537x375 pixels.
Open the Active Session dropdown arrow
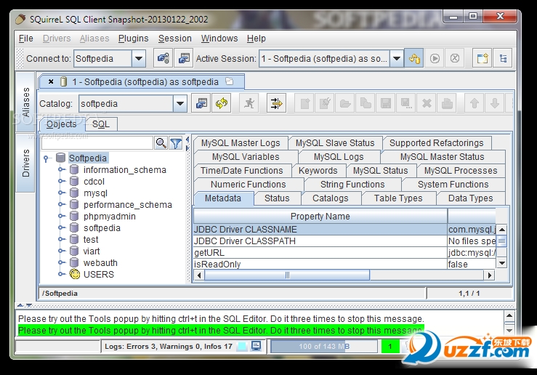click(x=397, y=59)
